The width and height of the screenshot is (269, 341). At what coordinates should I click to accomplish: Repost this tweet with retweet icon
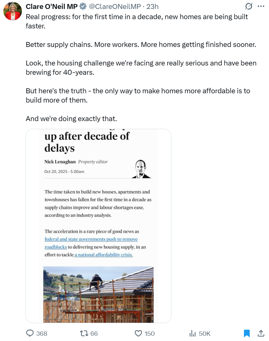click(x=84, y=333)
